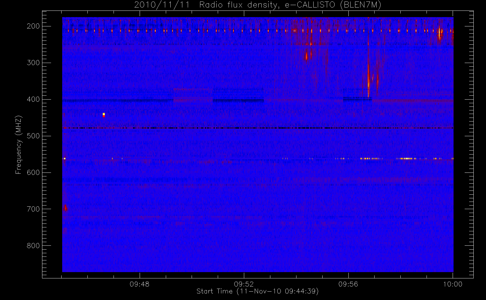The image size is (486, 300).
Task: Click the 600 frequency tick label
Action: 33,172
